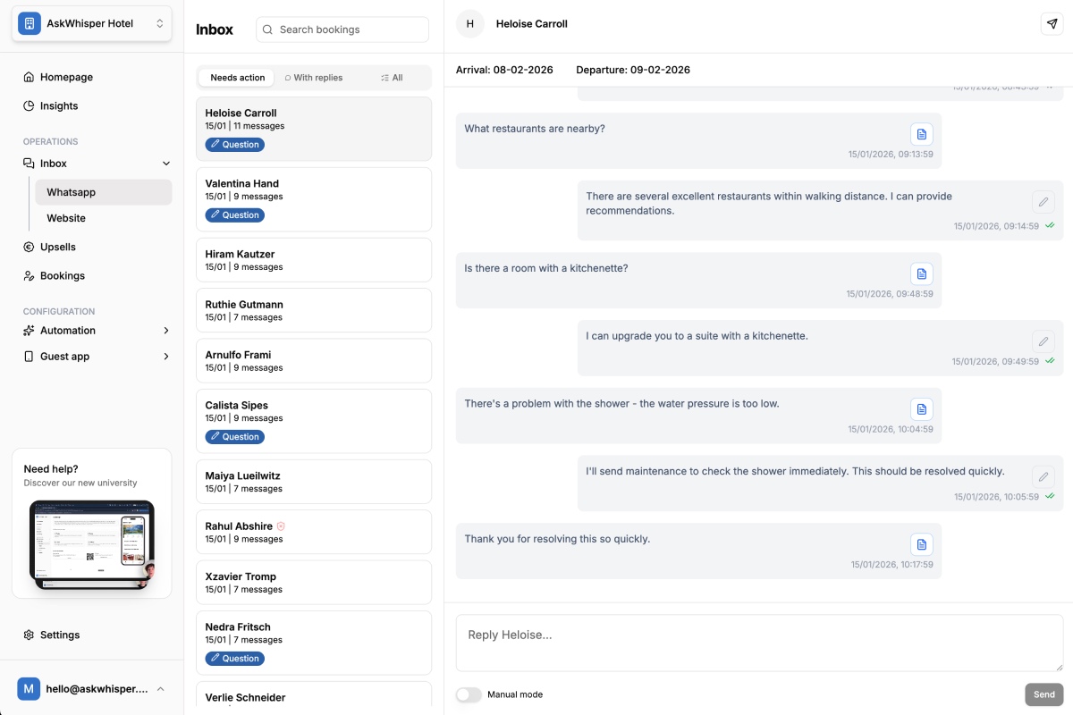The width and height of the screenshot is (1073, 715).
Task: Open the Valentina Hand conversation
Action: tap(314, 199)
